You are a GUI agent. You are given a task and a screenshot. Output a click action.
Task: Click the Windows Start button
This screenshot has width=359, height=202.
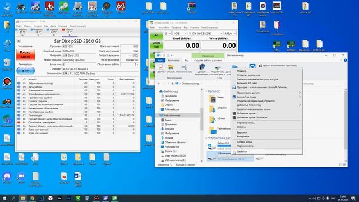coord(4,198)
